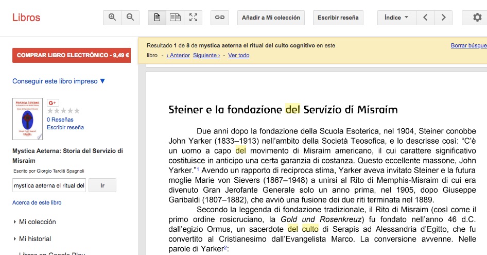Click the Siguiente search result link
487x255 pixels.
(x=206, y=55)
